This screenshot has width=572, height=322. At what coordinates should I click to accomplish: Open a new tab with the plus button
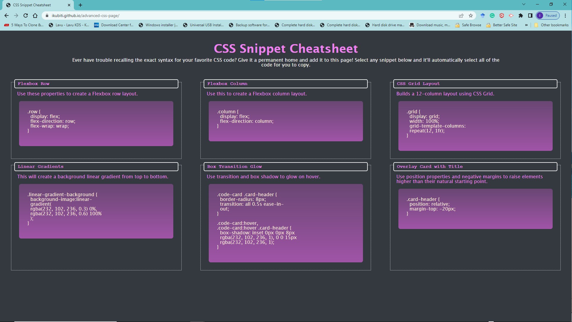[x=80, y=5]
